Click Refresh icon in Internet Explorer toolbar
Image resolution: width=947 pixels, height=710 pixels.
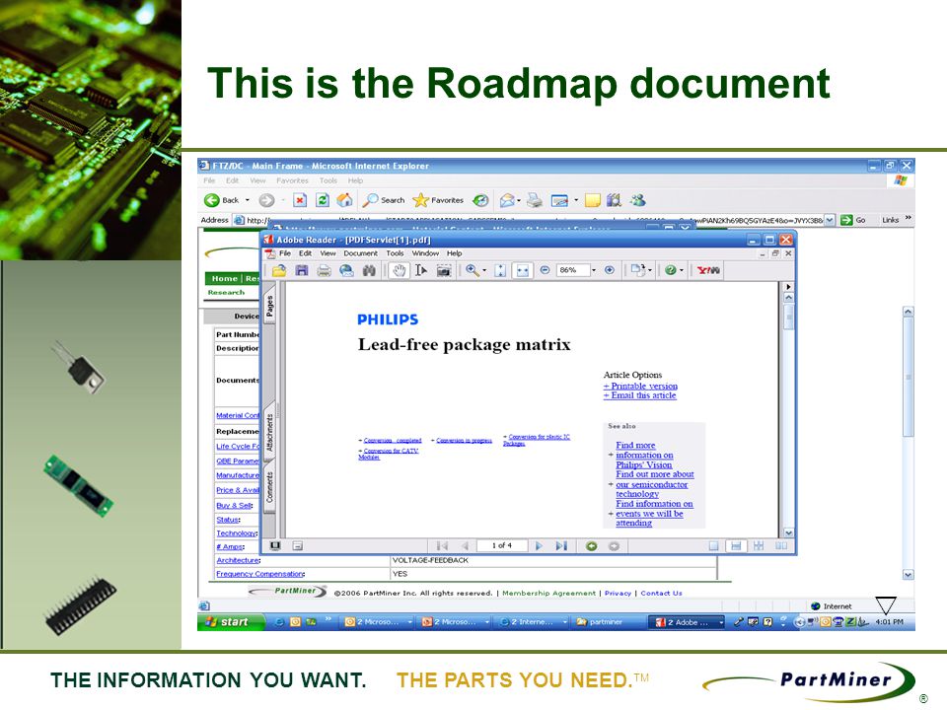coord(323,200)
